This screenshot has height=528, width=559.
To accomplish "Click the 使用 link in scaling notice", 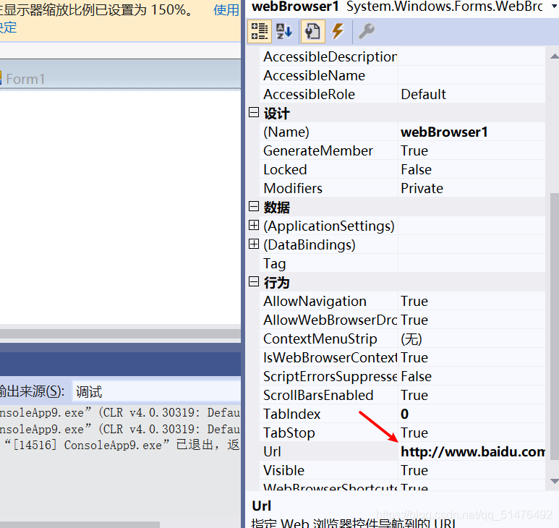I will pyautogui.click(x=226, y=9).
